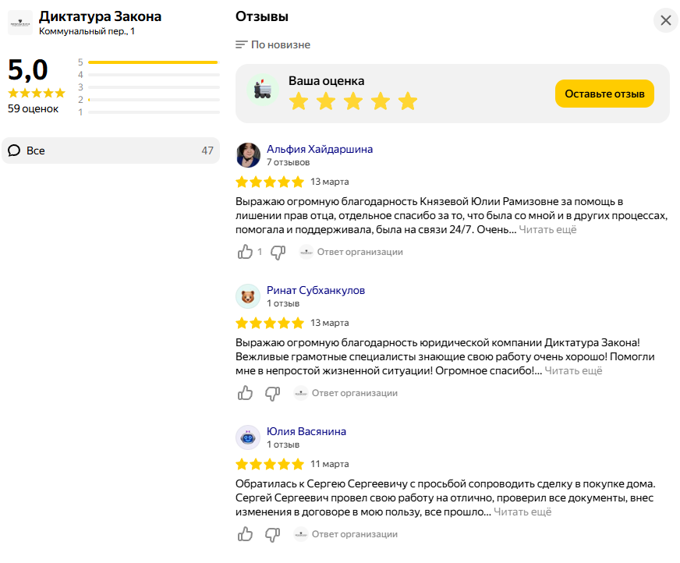
Task: Dislike Юлия Васянина's review
Action: [x=273, y=534]
